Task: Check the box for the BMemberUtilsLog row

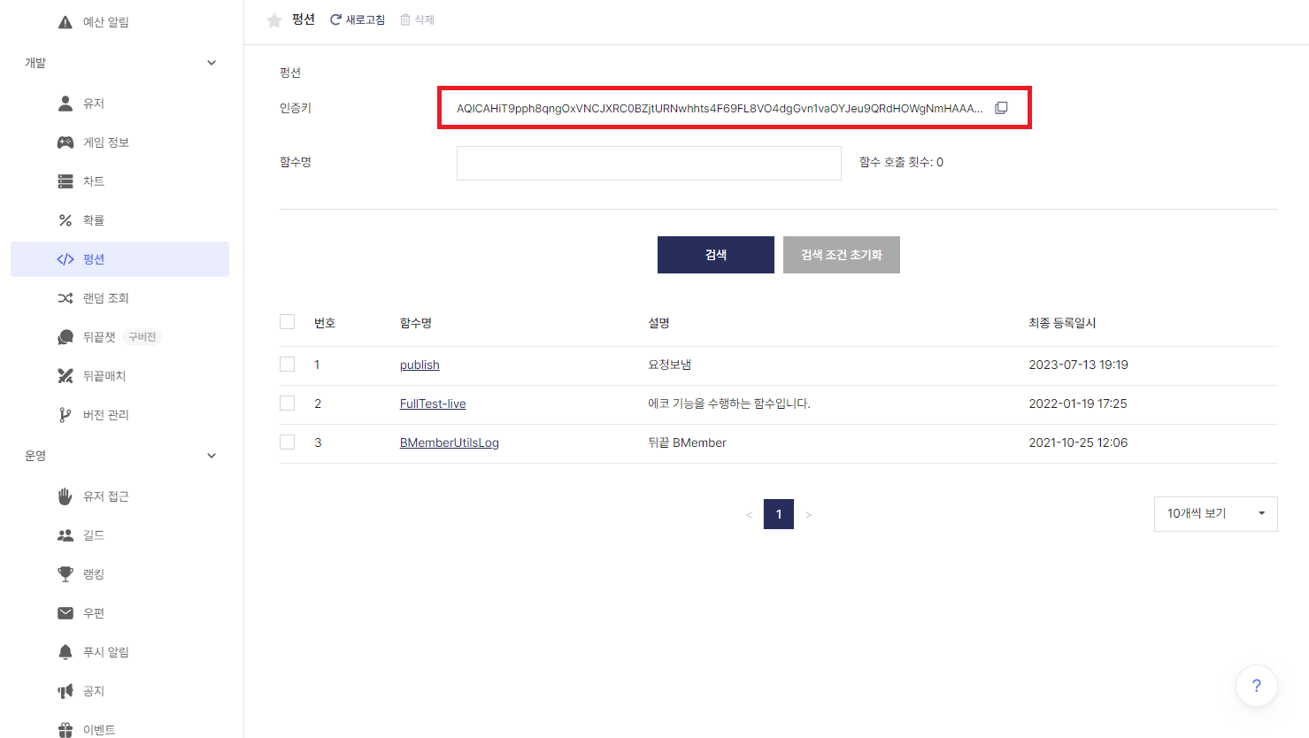Action: point(287,442)
